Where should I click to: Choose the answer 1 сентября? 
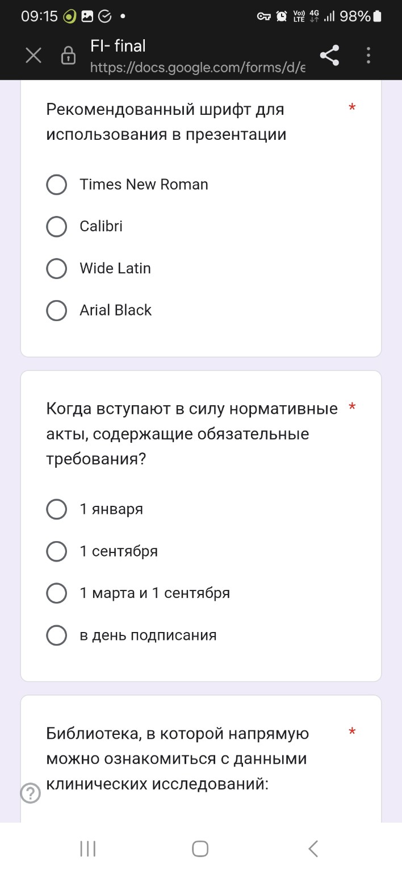pyautogui.click(x=56, y=551)
